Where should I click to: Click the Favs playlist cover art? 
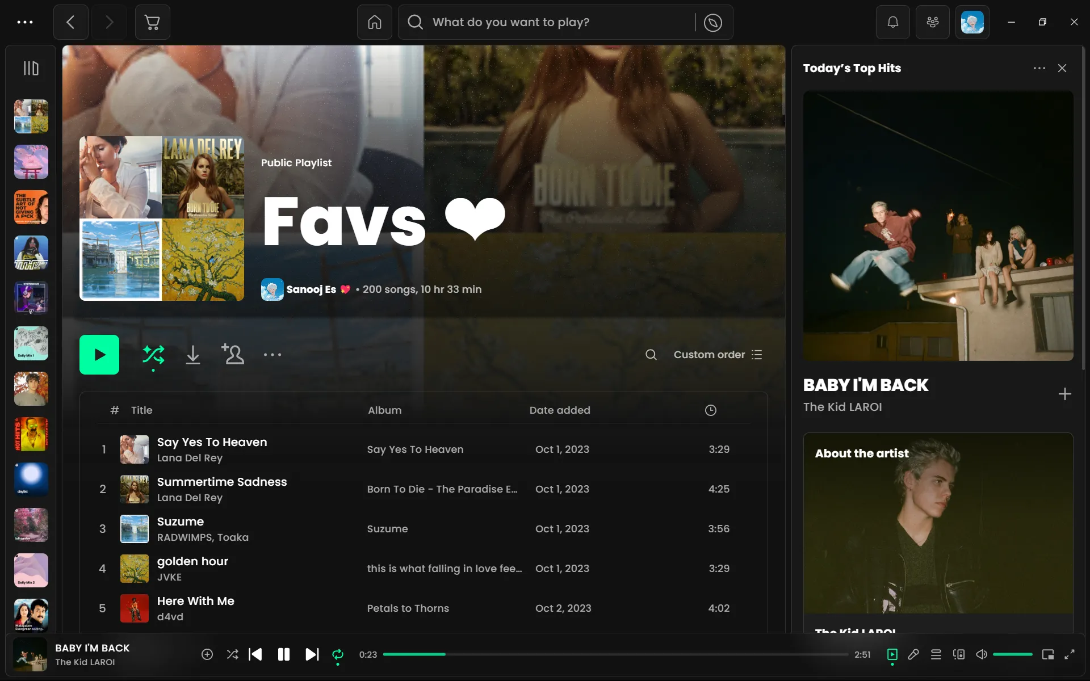(x=162, y=218)
